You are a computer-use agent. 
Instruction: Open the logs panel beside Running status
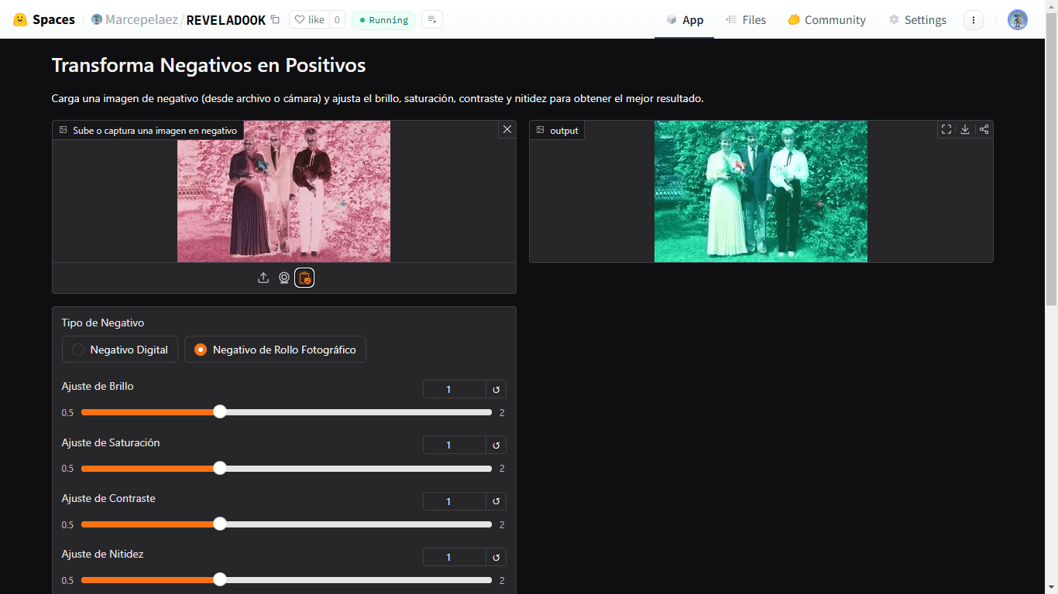[x=432, y=20]
